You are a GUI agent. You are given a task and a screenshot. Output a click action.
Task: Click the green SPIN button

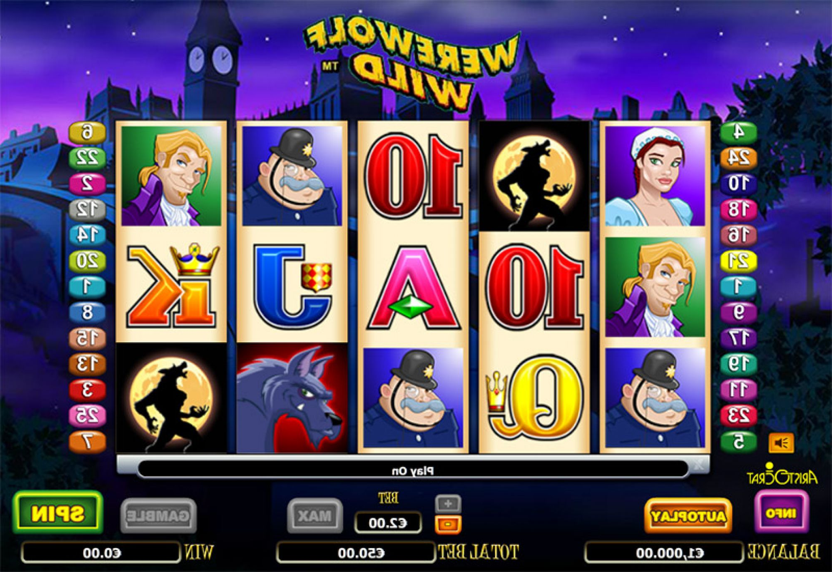pyautogui.click(x=58, y=513)
